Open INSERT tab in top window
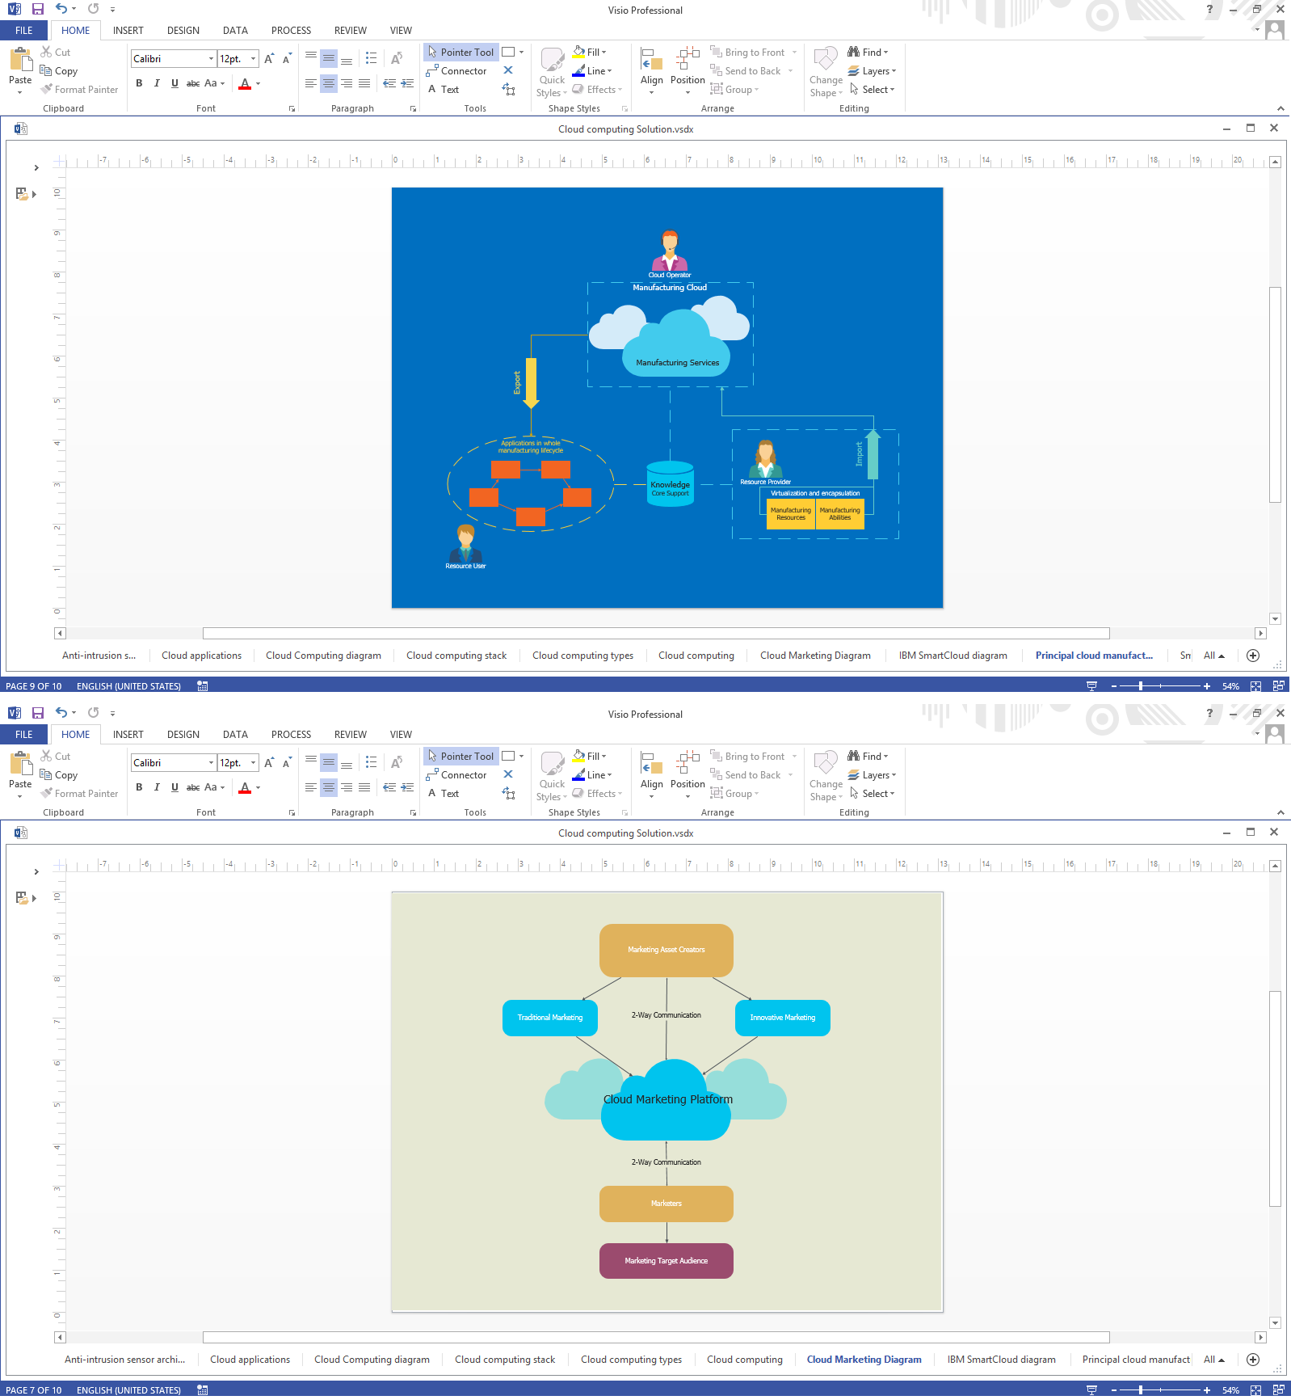 click(128, 31)
